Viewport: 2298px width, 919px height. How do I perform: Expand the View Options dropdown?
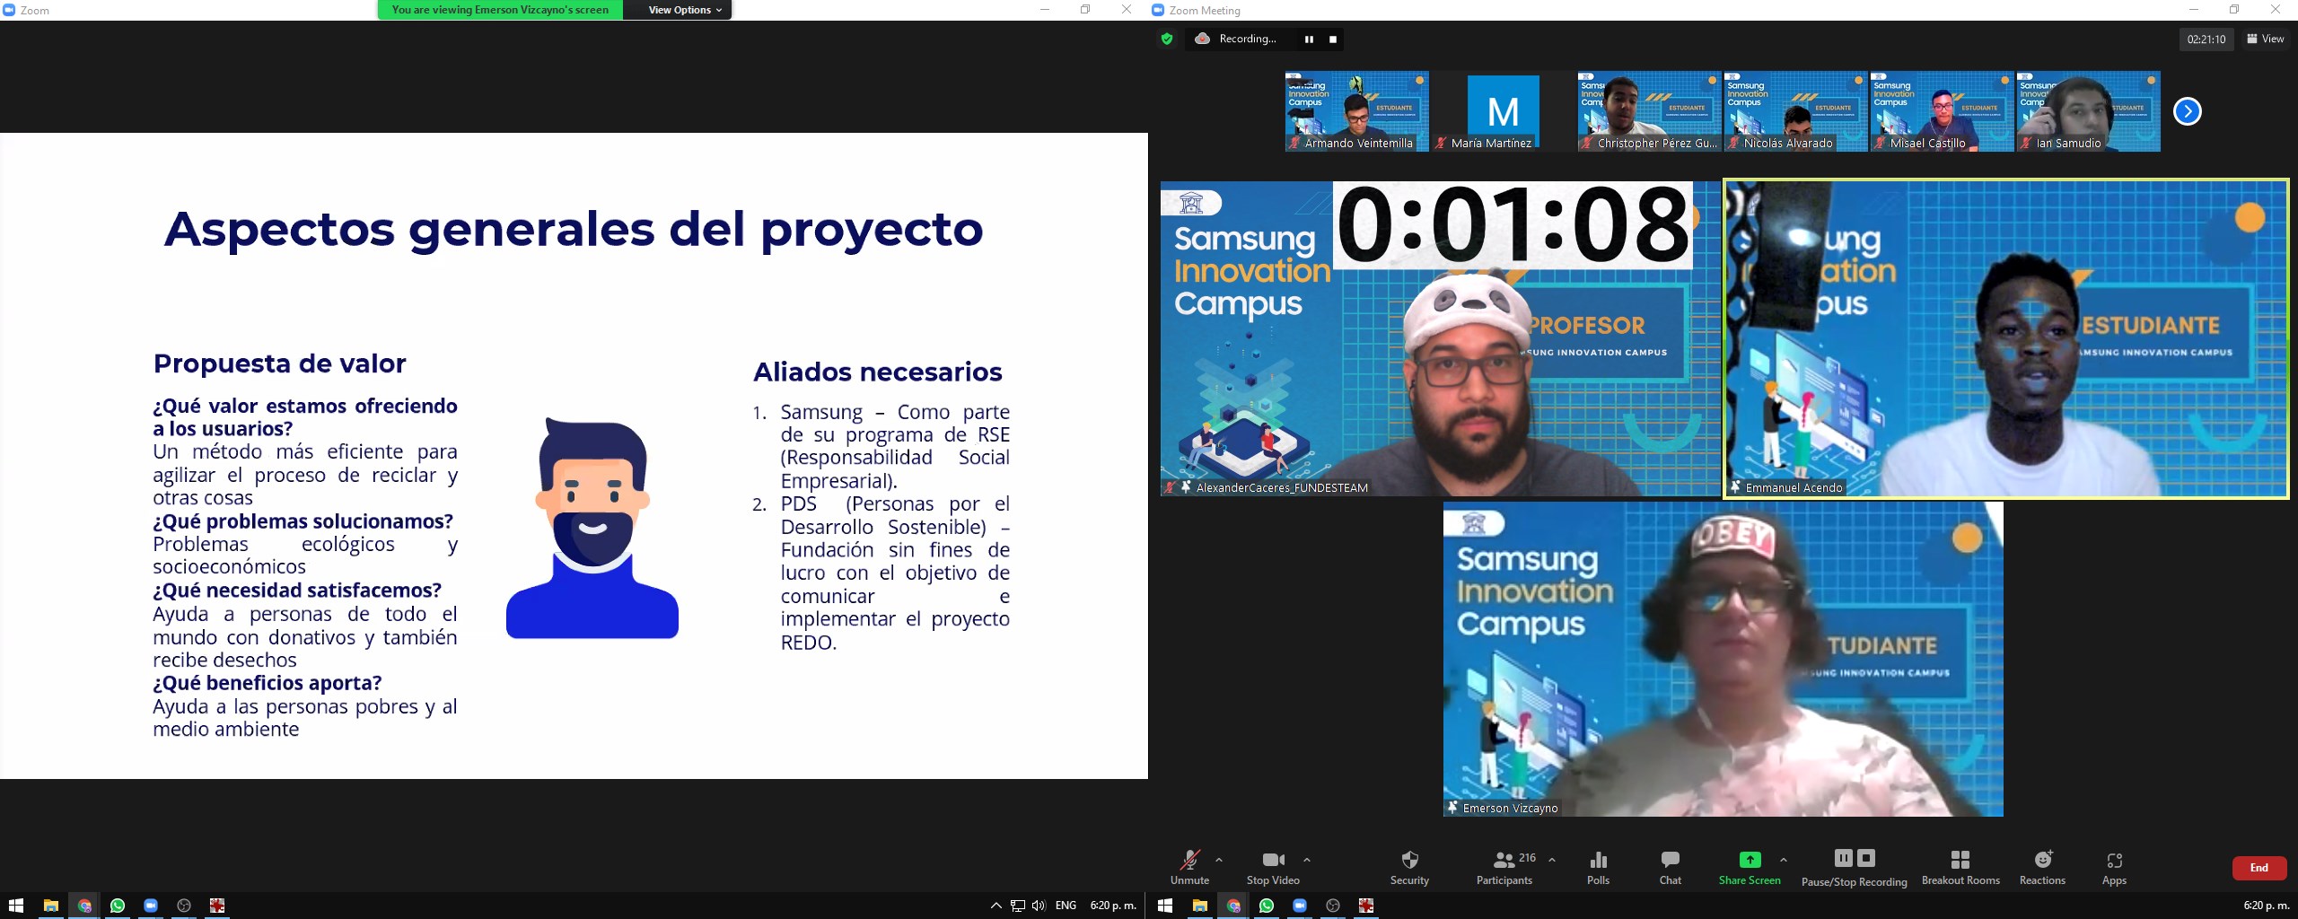(685, 10)
